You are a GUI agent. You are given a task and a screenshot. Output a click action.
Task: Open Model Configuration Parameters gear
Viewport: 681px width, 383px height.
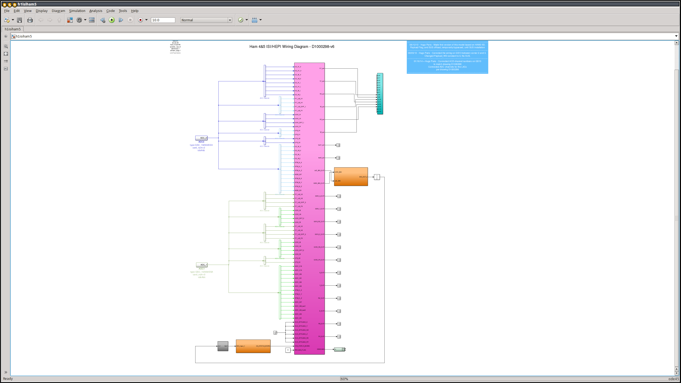[x=79, y=20]
